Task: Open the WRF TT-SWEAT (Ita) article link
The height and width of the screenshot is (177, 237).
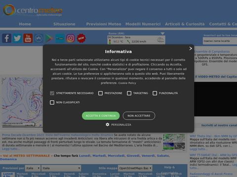Action: [x=213, y=155]
